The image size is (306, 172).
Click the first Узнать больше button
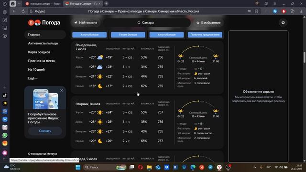tap(89, 34)
